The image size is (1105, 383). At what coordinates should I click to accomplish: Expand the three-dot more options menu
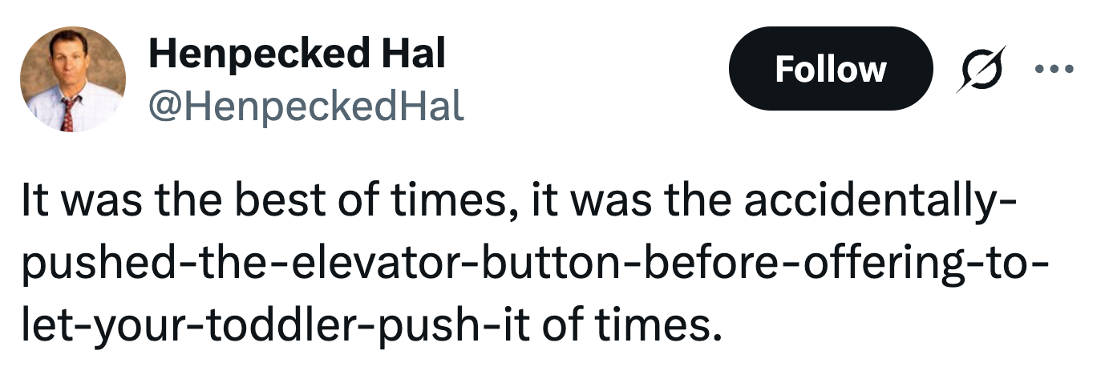(x=1054, y=69)
